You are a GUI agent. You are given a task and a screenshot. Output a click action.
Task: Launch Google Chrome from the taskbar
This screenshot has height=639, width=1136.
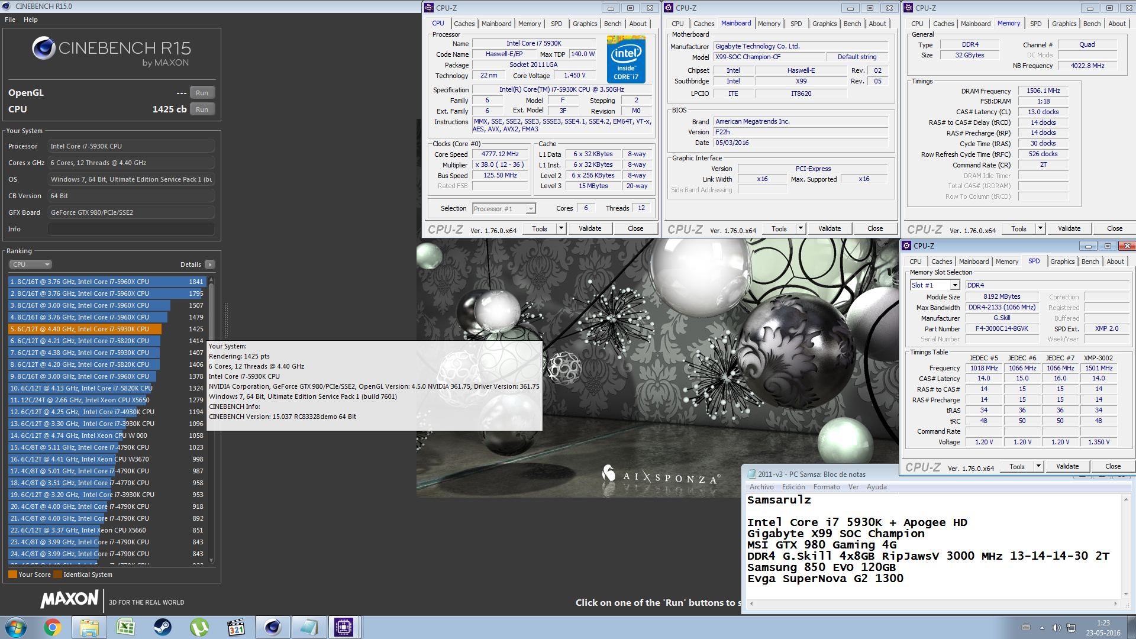point(53,627)
